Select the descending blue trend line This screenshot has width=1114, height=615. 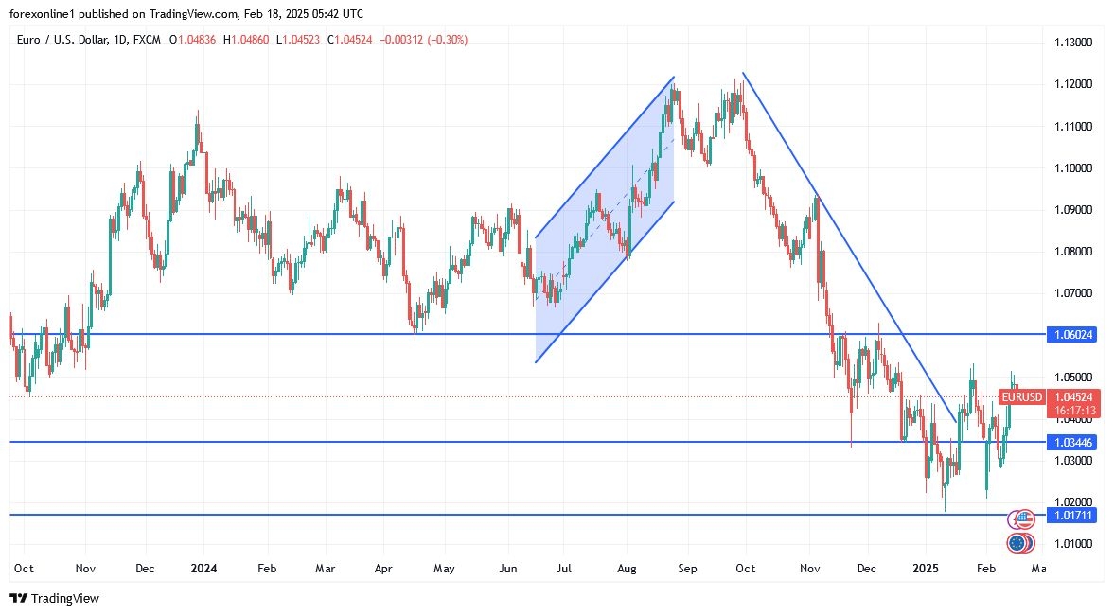pos(852,254)
